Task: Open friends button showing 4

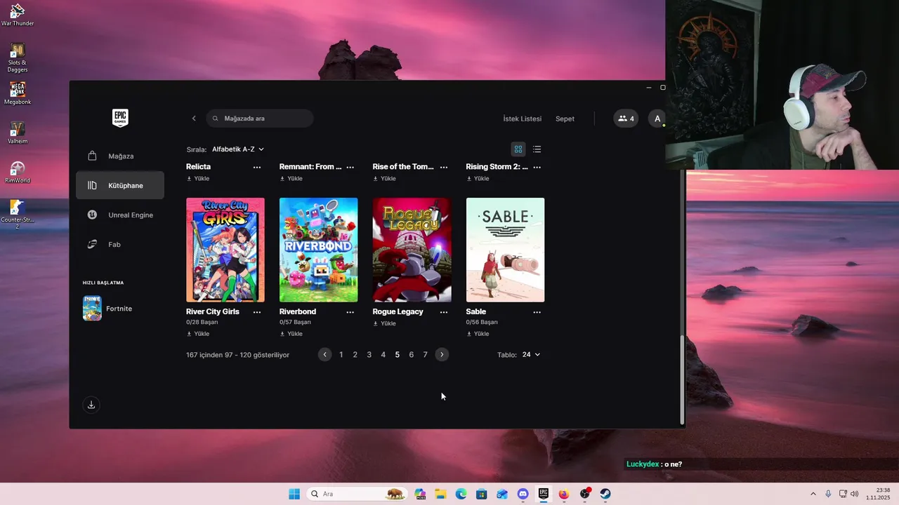Action: point(626,119)
